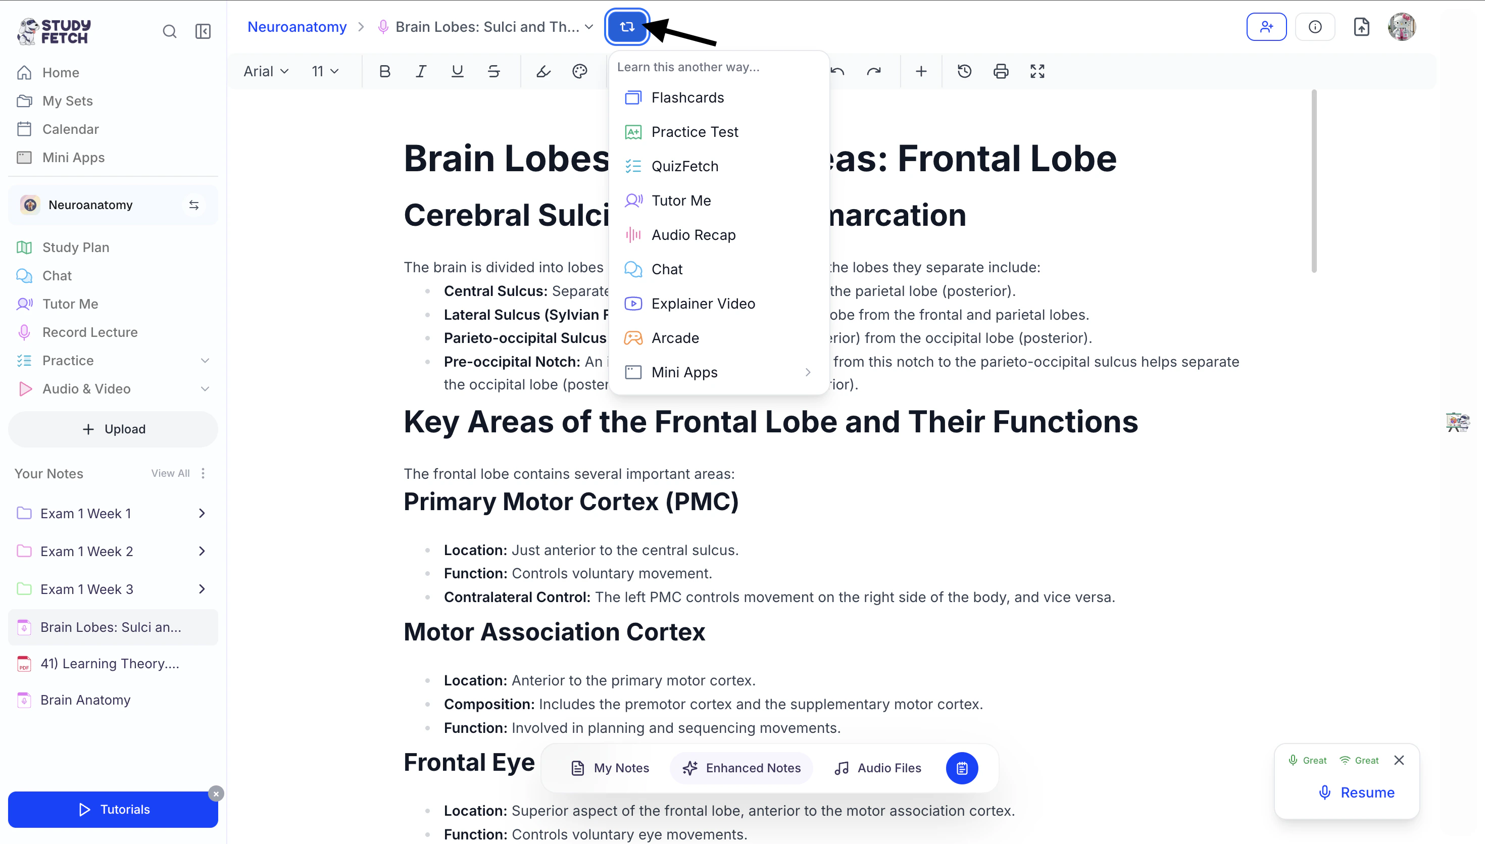The width and height of the screenshot is (1485, 844).
Task: Enter fullscreen with the expand icon
Action: (1037, 71)
